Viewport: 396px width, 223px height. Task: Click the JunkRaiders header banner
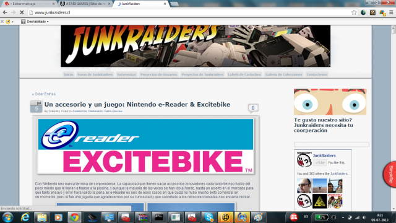pyautogui.click(x=196, y=46)
